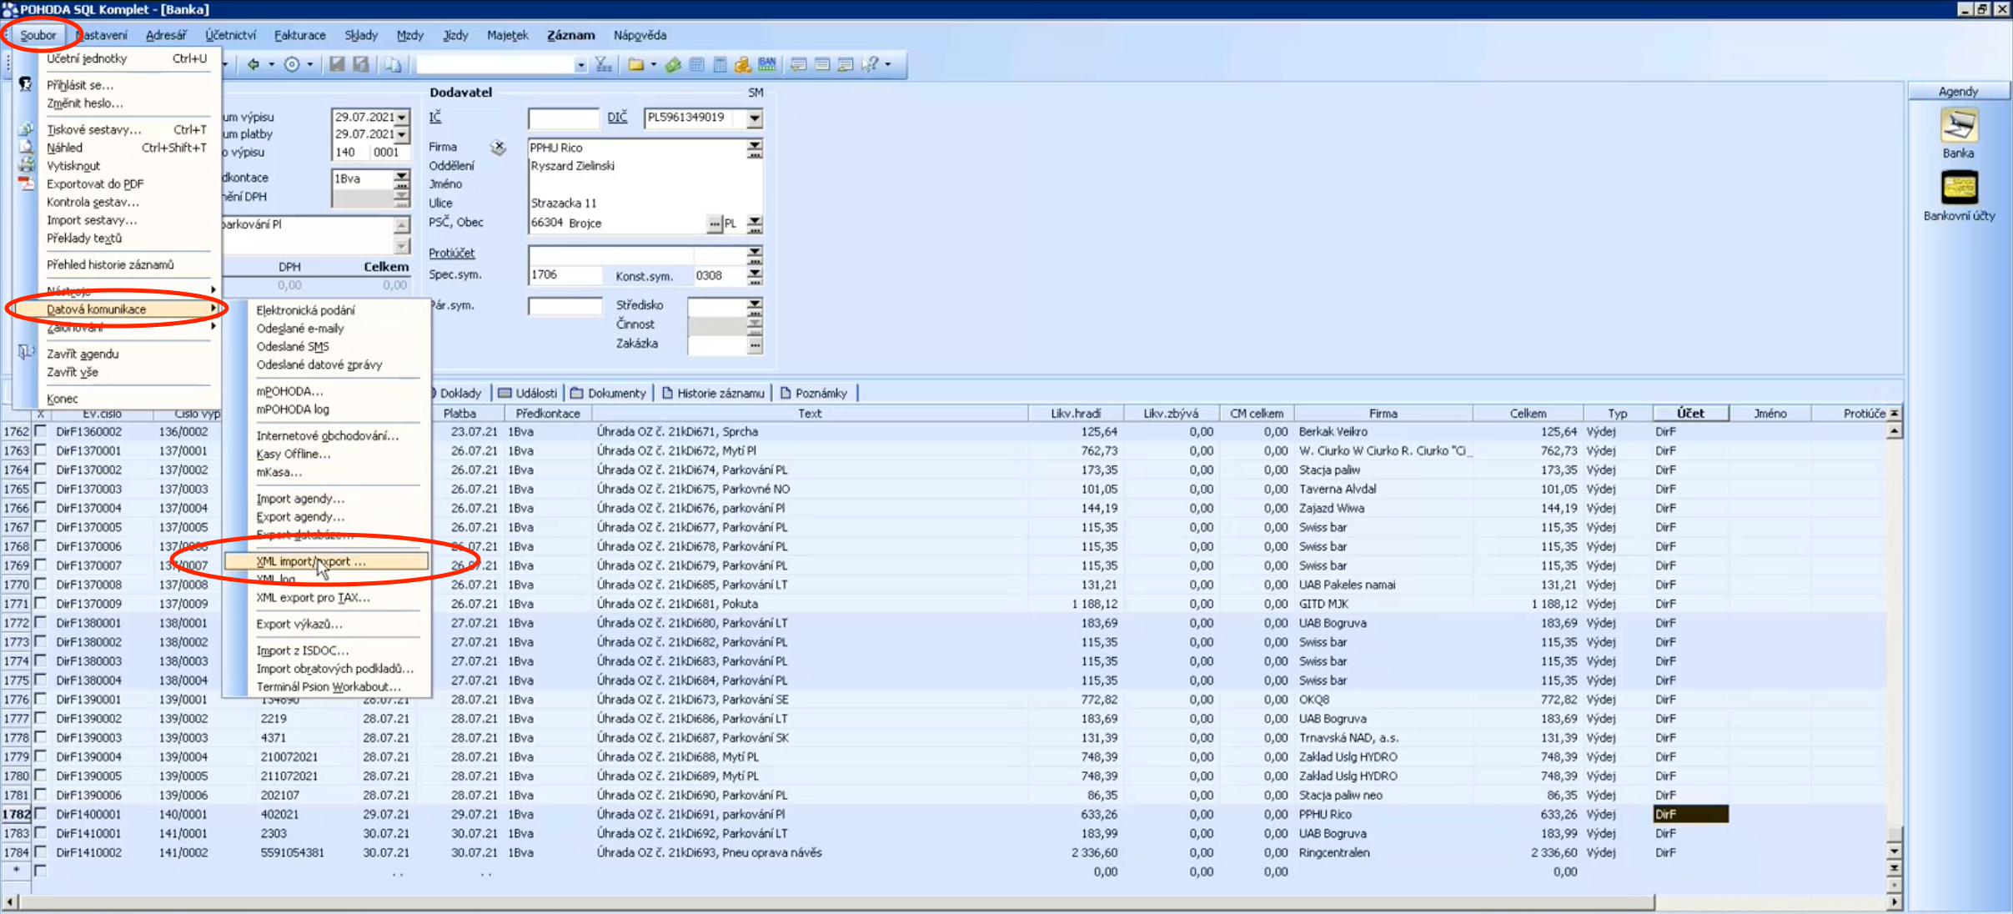The width and height of the screenshot is (2013, 914).
Task: Open the Banka agenda icon
Action: coord(1958,127)
